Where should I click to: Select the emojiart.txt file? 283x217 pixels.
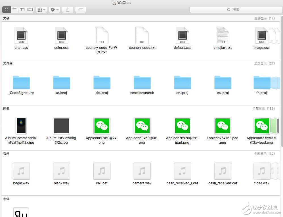coord(223,36)
